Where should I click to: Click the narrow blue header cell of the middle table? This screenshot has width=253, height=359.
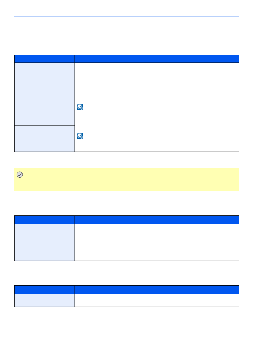(x=45, y=220)
